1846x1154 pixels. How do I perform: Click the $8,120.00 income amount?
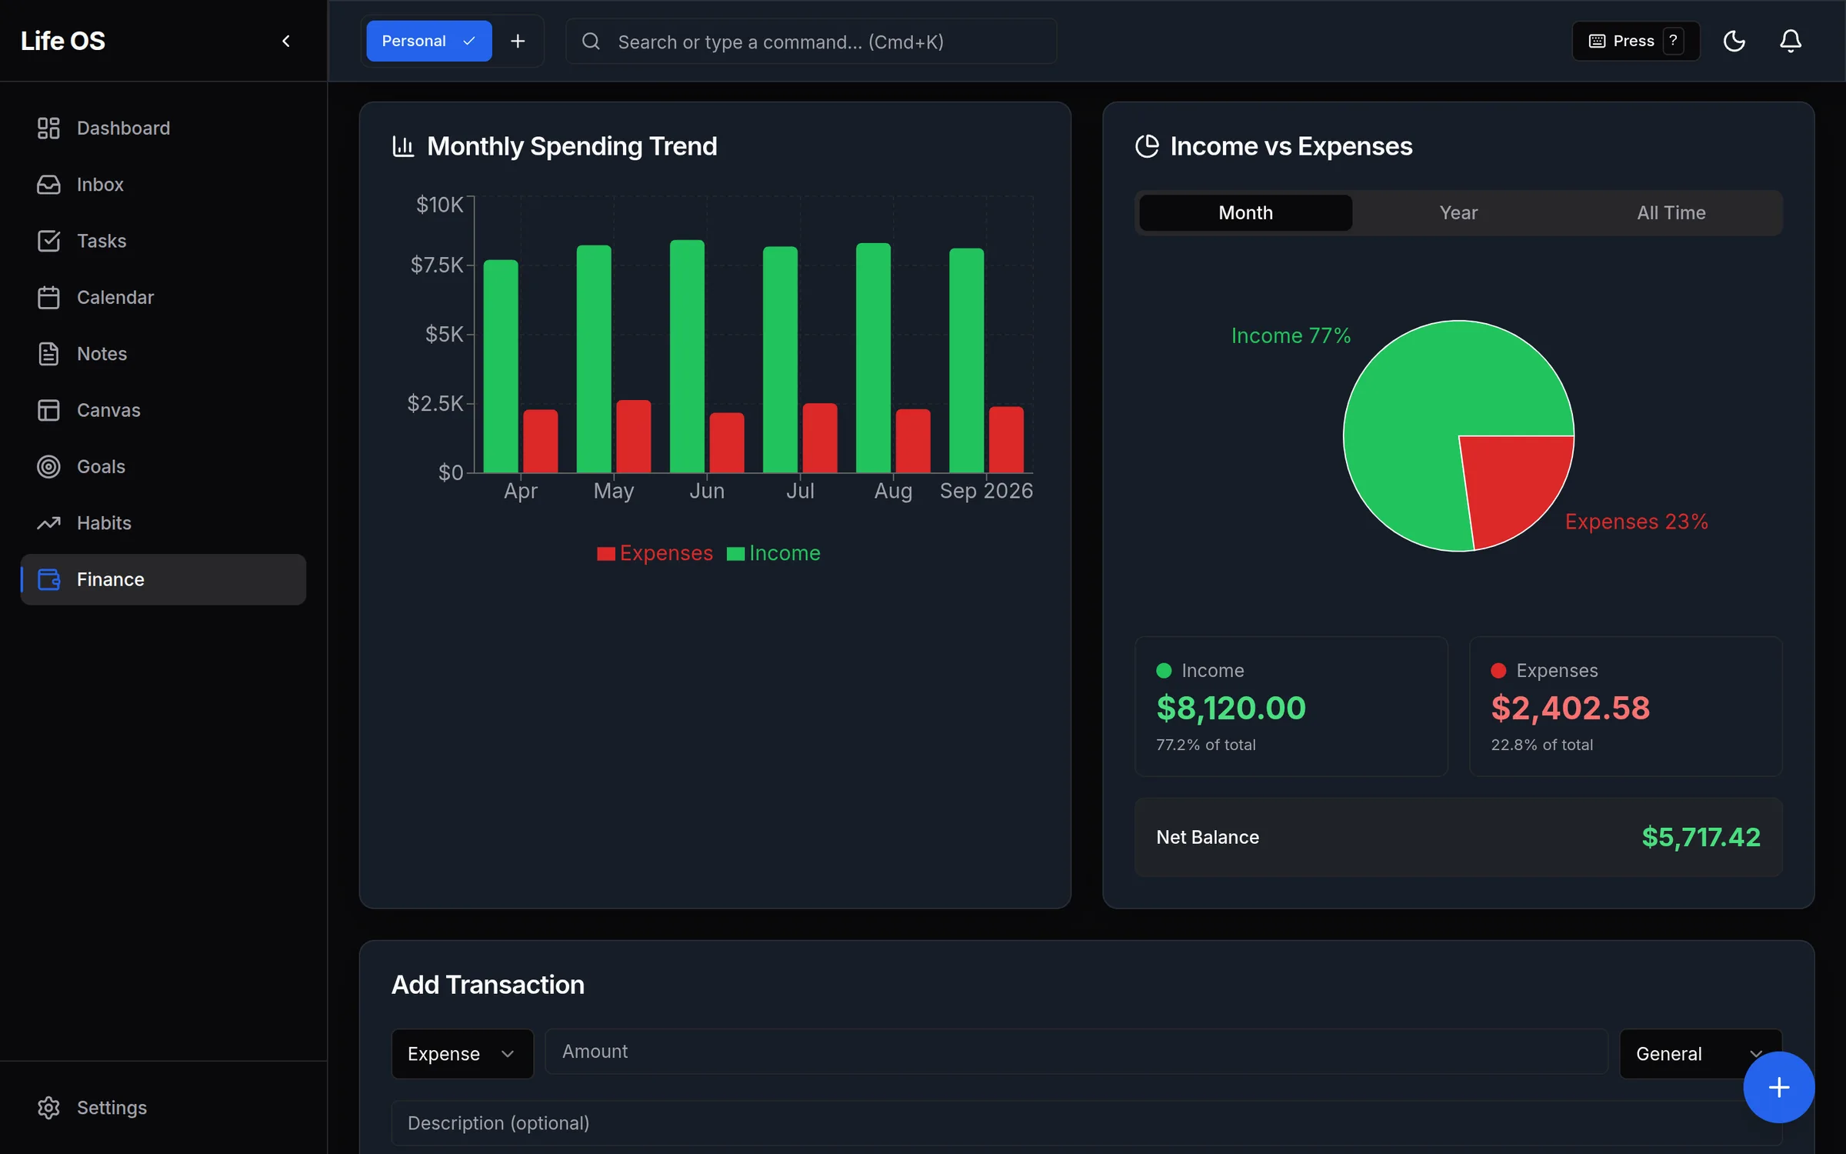pos(1231,708)
